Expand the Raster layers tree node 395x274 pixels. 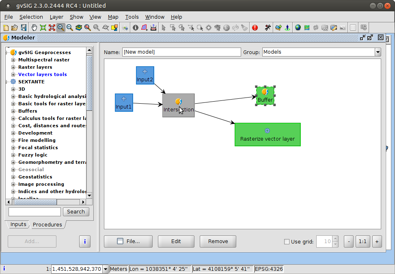[x=13, y=67]
